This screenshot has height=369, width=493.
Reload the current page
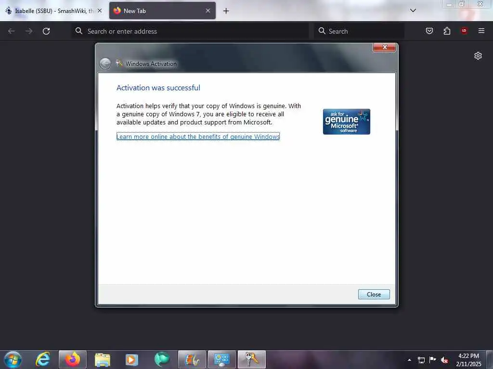(x=46, y=31)
